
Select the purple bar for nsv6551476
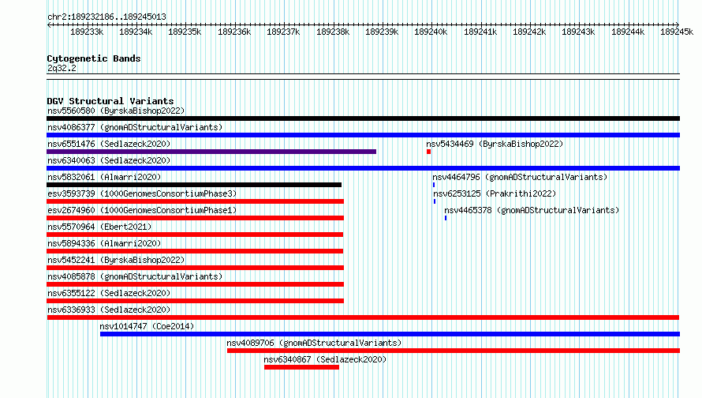point(211,152)
